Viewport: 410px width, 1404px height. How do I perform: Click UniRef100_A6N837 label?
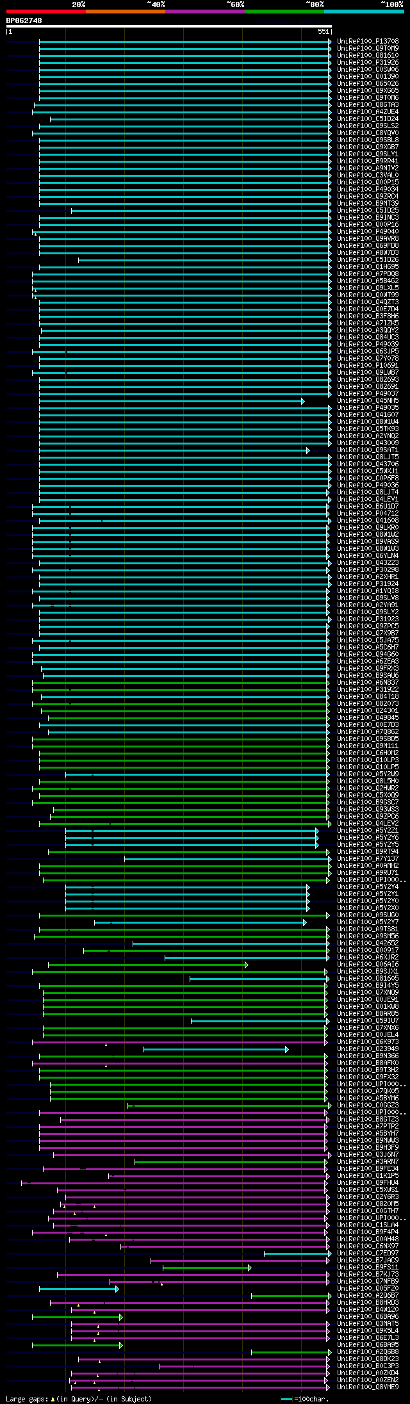pyautogui.click(x=368, y=682)
